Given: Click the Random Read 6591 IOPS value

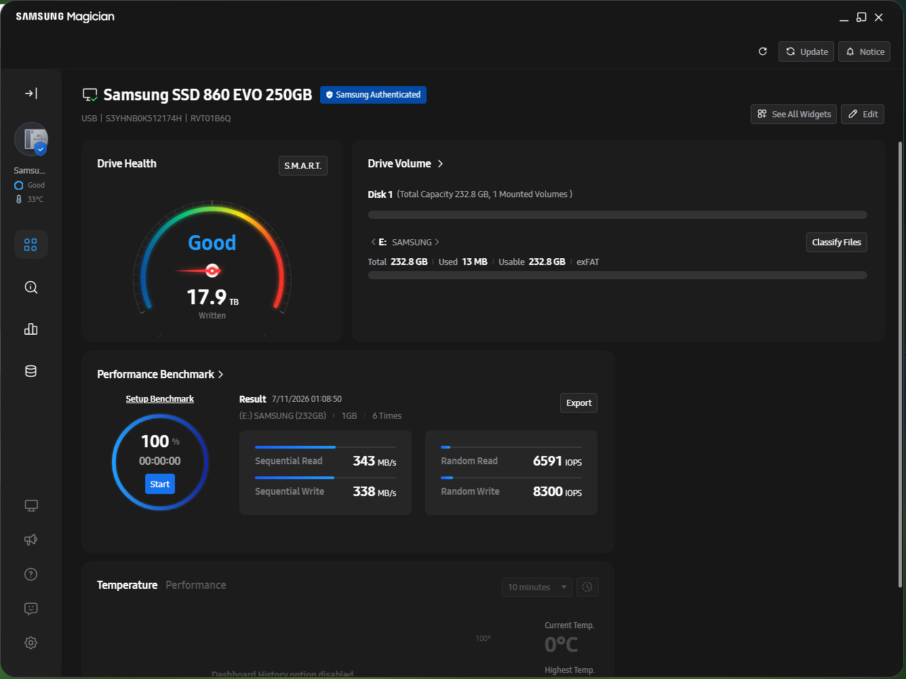Looking at the screenshot, I should (x=557, y=461).
